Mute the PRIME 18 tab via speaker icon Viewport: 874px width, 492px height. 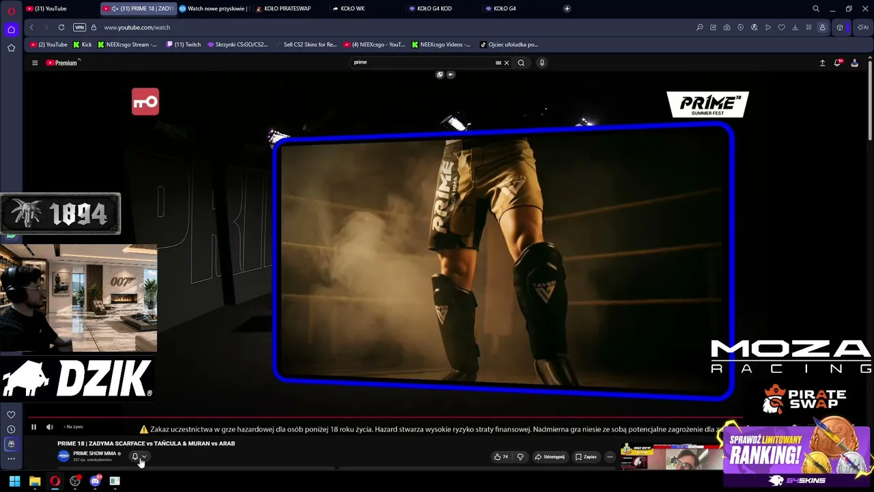(115, 9)
